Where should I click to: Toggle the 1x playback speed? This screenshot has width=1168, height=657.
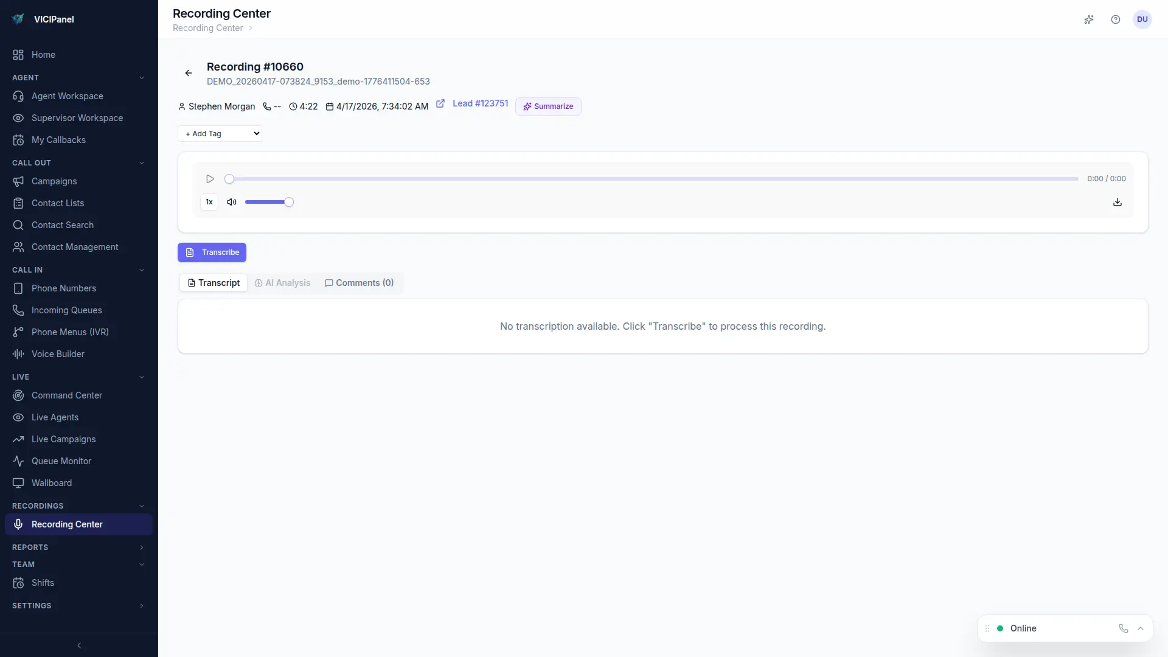coord(209,201)
